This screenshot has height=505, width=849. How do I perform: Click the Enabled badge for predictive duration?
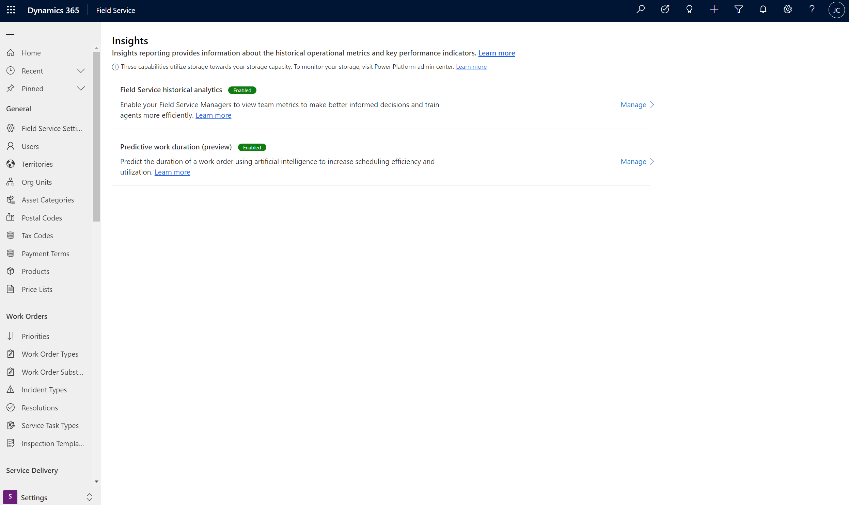[252, 147]
